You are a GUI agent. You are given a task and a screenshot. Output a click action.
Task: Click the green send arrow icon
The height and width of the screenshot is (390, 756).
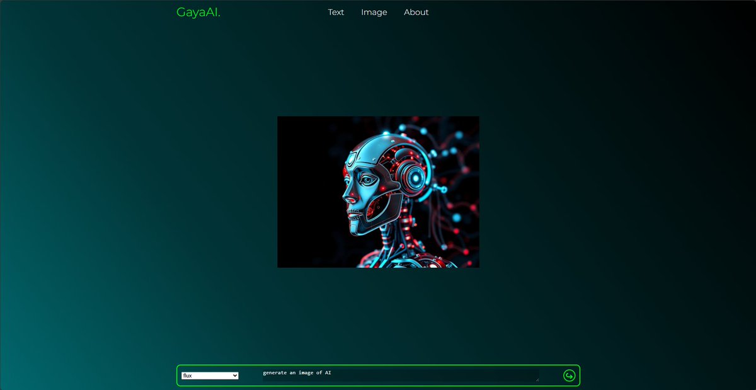click(x=569, y=376)
